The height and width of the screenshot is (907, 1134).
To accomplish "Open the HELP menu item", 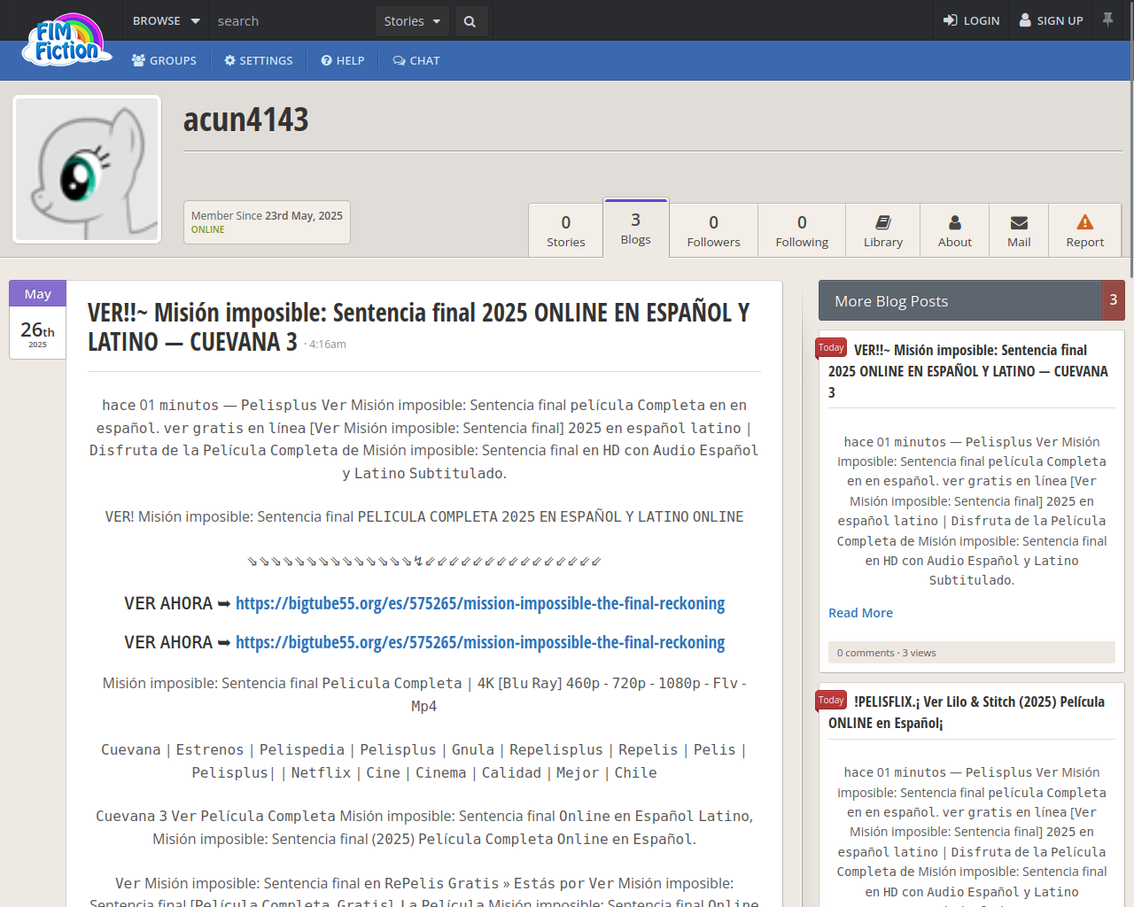I will click(343, 60).
